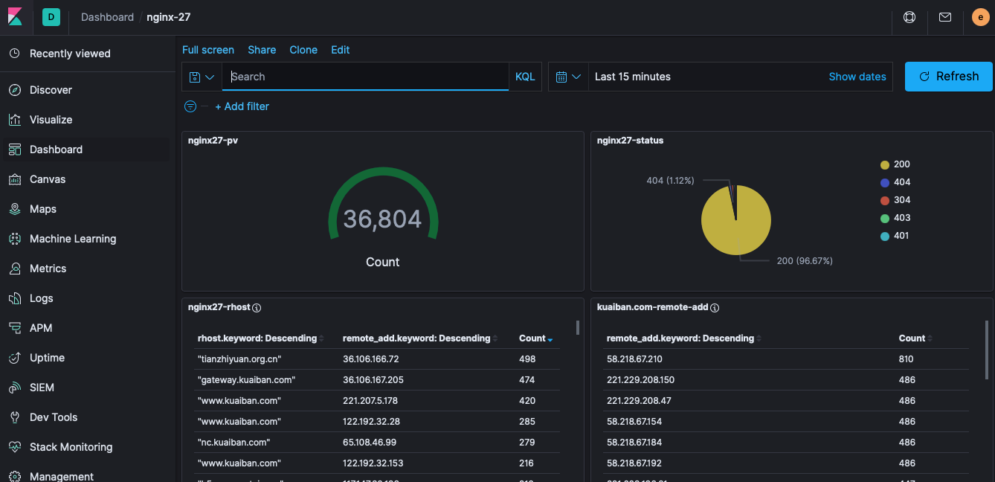Viewport: 995px width, 482px height.
Task: Switch query language via KQL button
Action: tap(525, 77)
